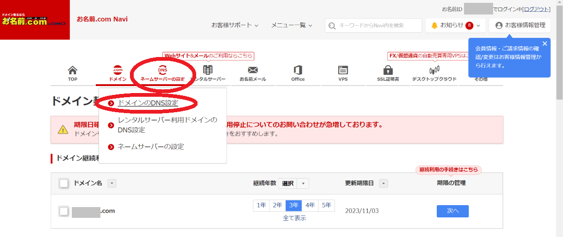This screenshot has height=237, width=563.
Task: Choose レンタルサーバー利用ドメインのDNS設定
Action: (x=167, y=125)
